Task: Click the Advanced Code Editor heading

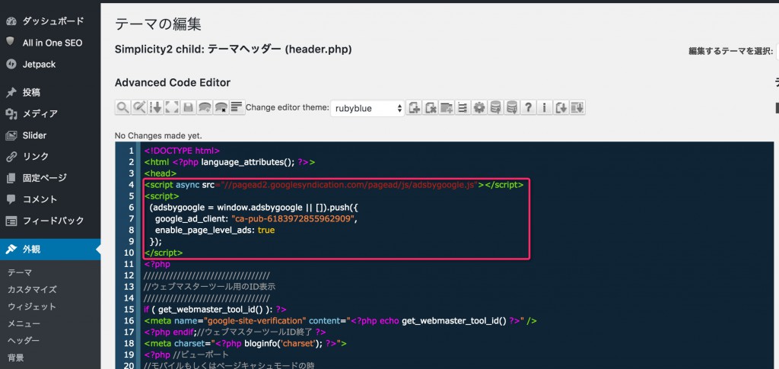Action: [x=173, y=82]
